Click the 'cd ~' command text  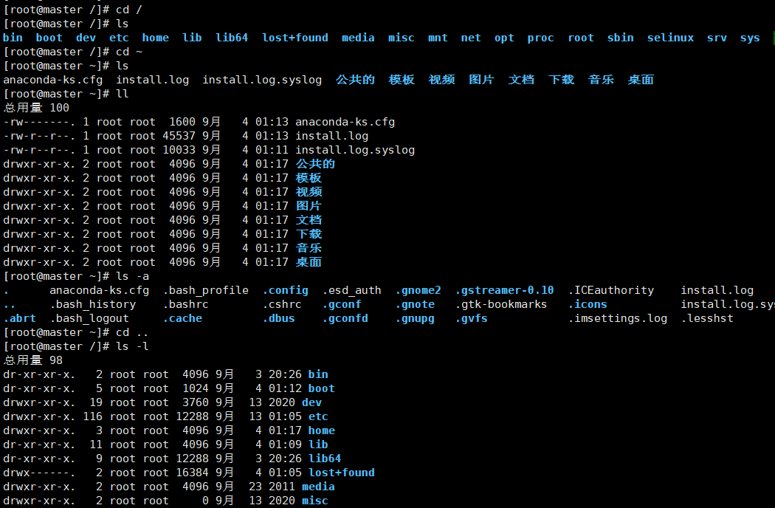(129, 52)
